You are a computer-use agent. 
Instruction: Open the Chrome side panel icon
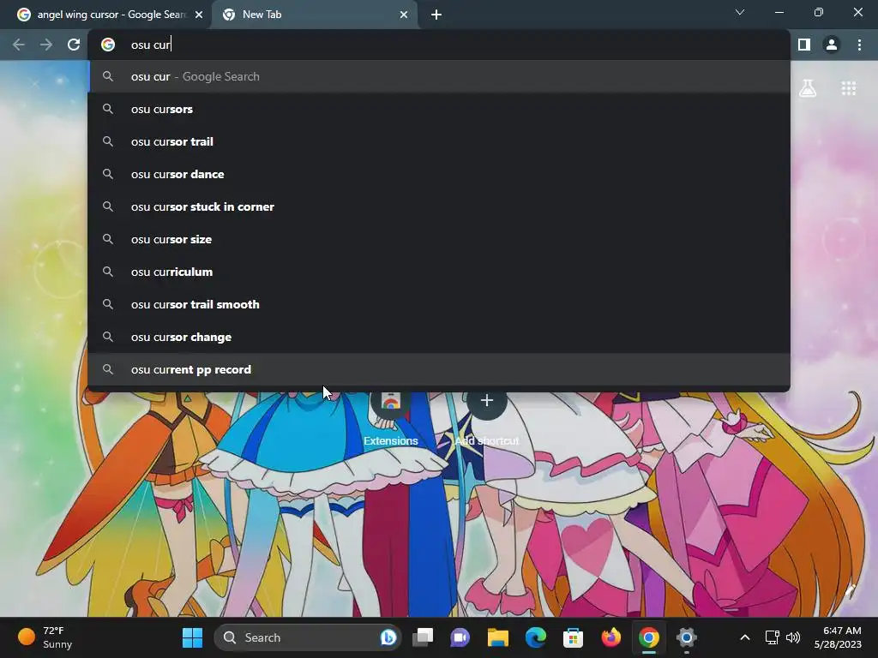804,45
